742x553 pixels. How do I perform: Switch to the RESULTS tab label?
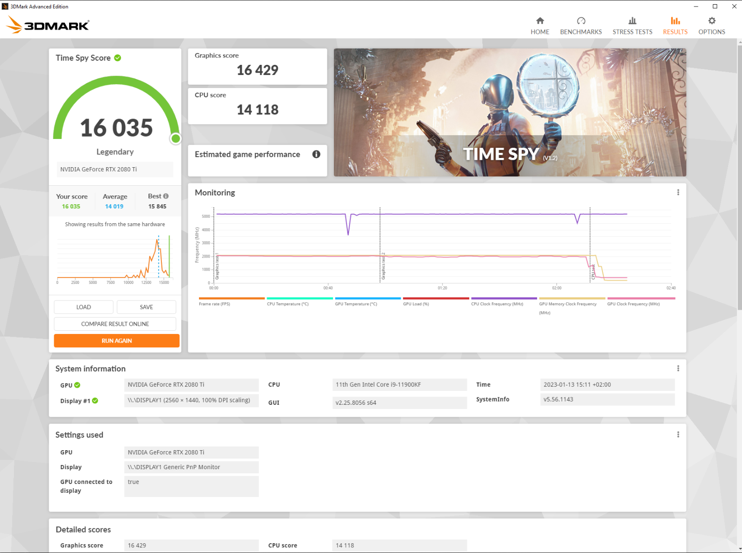click(675, 32)
